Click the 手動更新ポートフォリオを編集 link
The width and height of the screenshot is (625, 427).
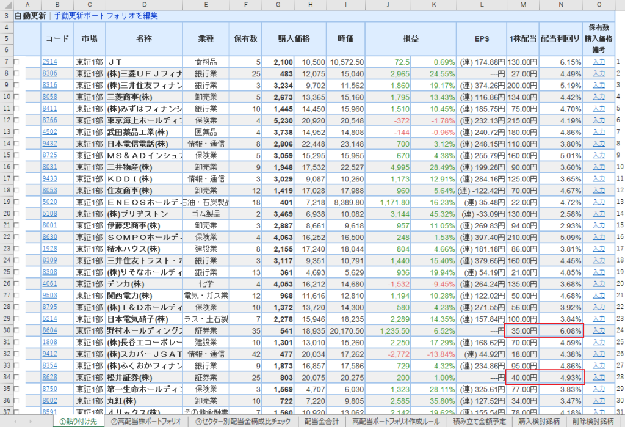pyautogui.click(x=106, y=16)
